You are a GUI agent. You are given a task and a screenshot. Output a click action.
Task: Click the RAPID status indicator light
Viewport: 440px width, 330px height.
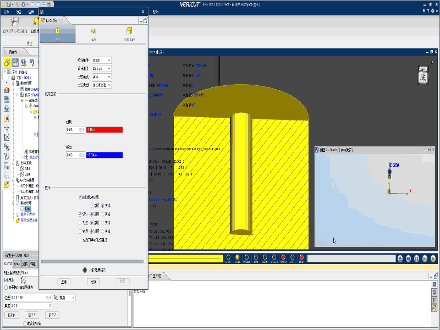284,257
